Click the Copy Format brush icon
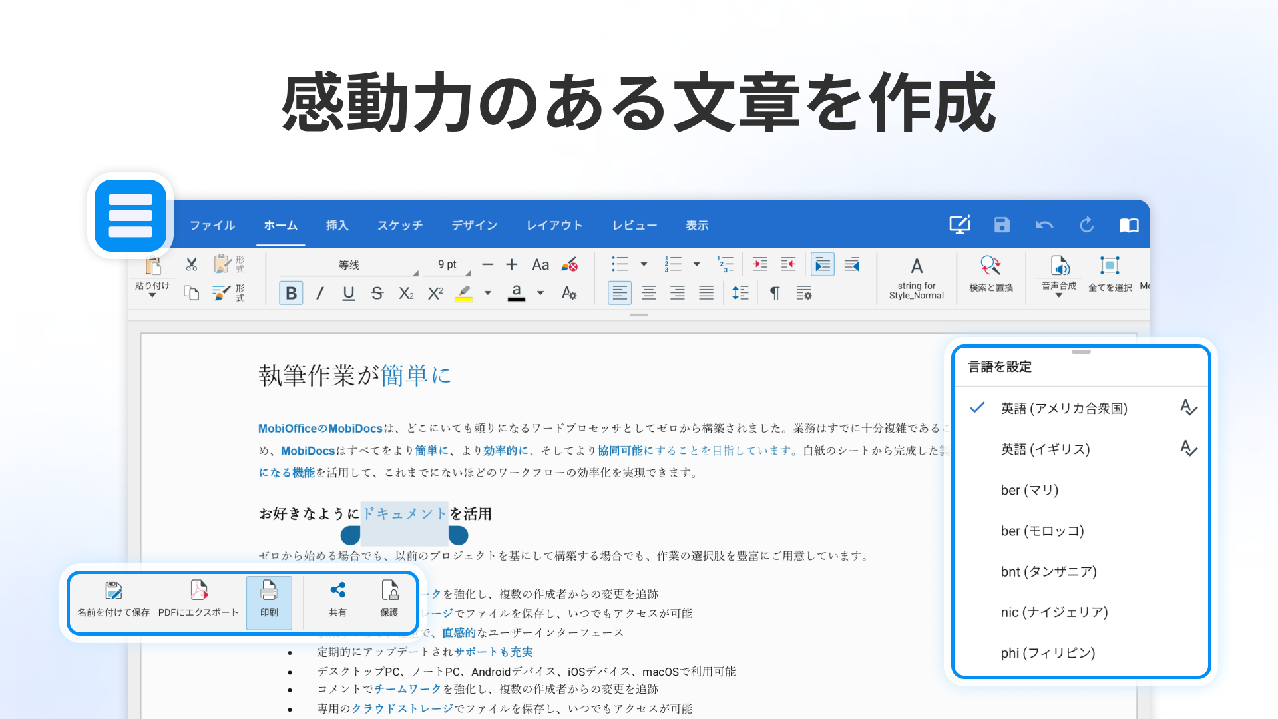The image size is (1278, 719). (x=229, y=293)
